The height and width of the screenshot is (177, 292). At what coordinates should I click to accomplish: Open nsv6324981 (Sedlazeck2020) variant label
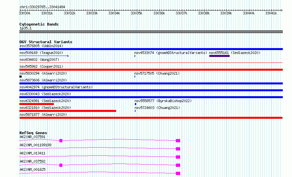click(45, 101)
